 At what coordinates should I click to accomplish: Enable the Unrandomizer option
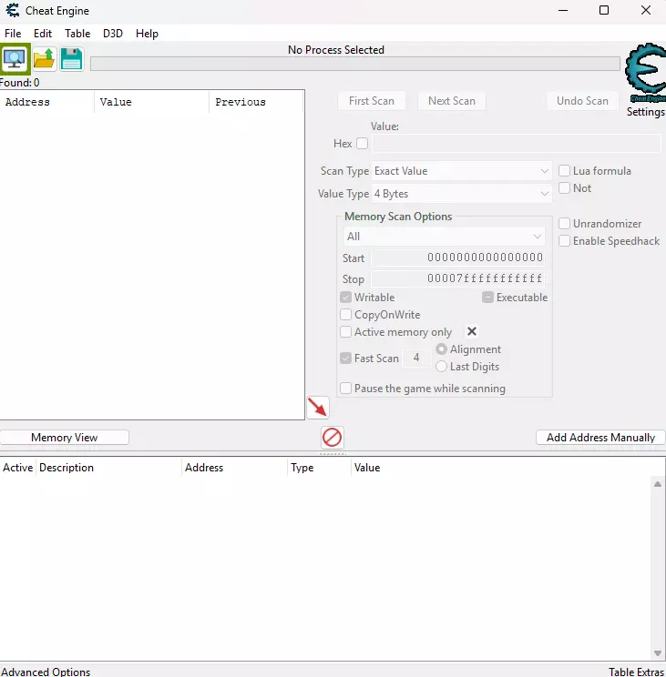565,224
